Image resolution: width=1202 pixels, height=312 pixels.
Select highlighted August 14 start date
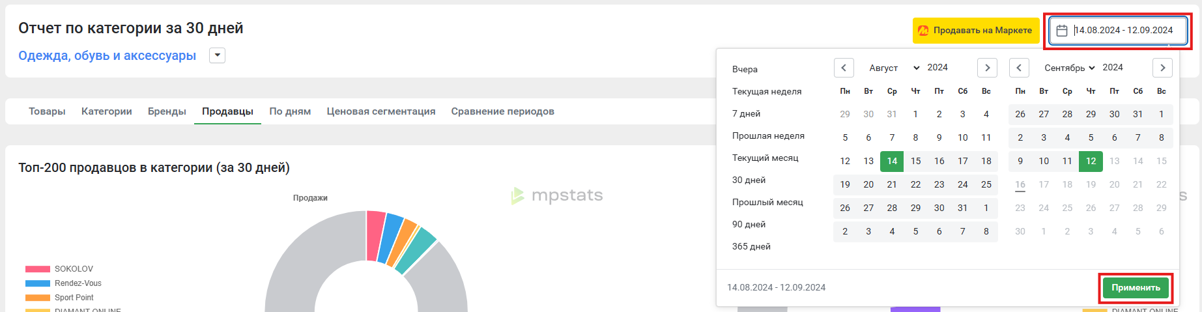[x=892, y=161]
